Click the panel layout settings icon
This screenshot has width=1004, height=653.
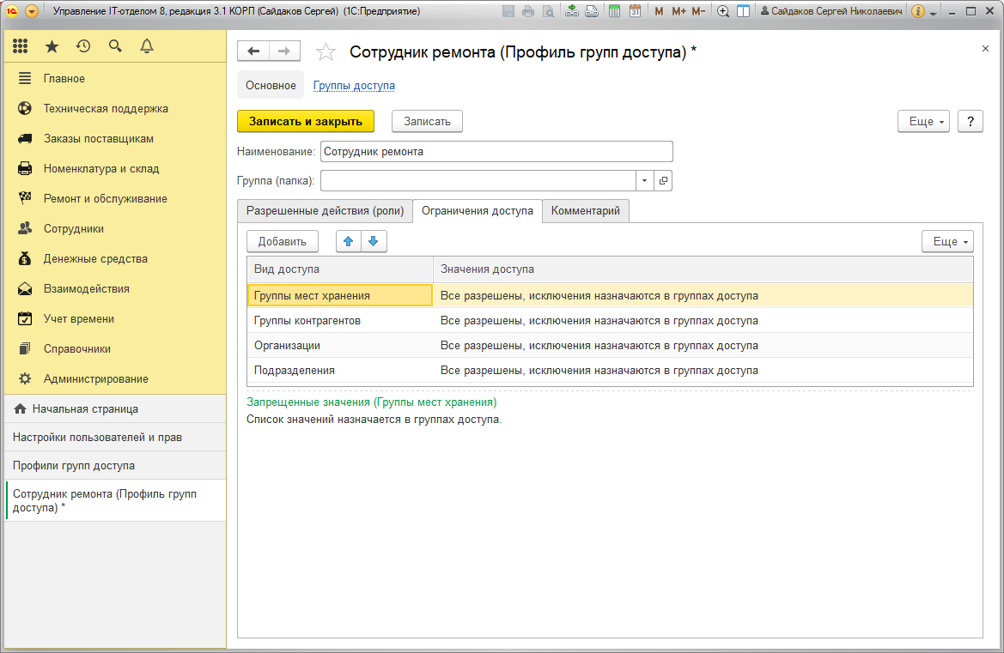[x=744, y=11]
